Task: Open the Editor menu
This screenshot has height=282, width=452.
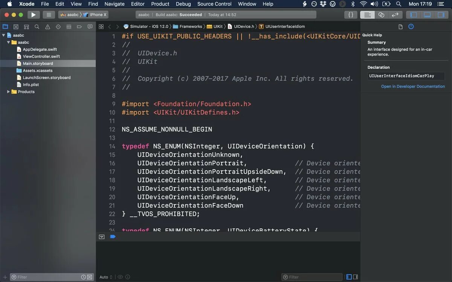Action: (138, 4)
